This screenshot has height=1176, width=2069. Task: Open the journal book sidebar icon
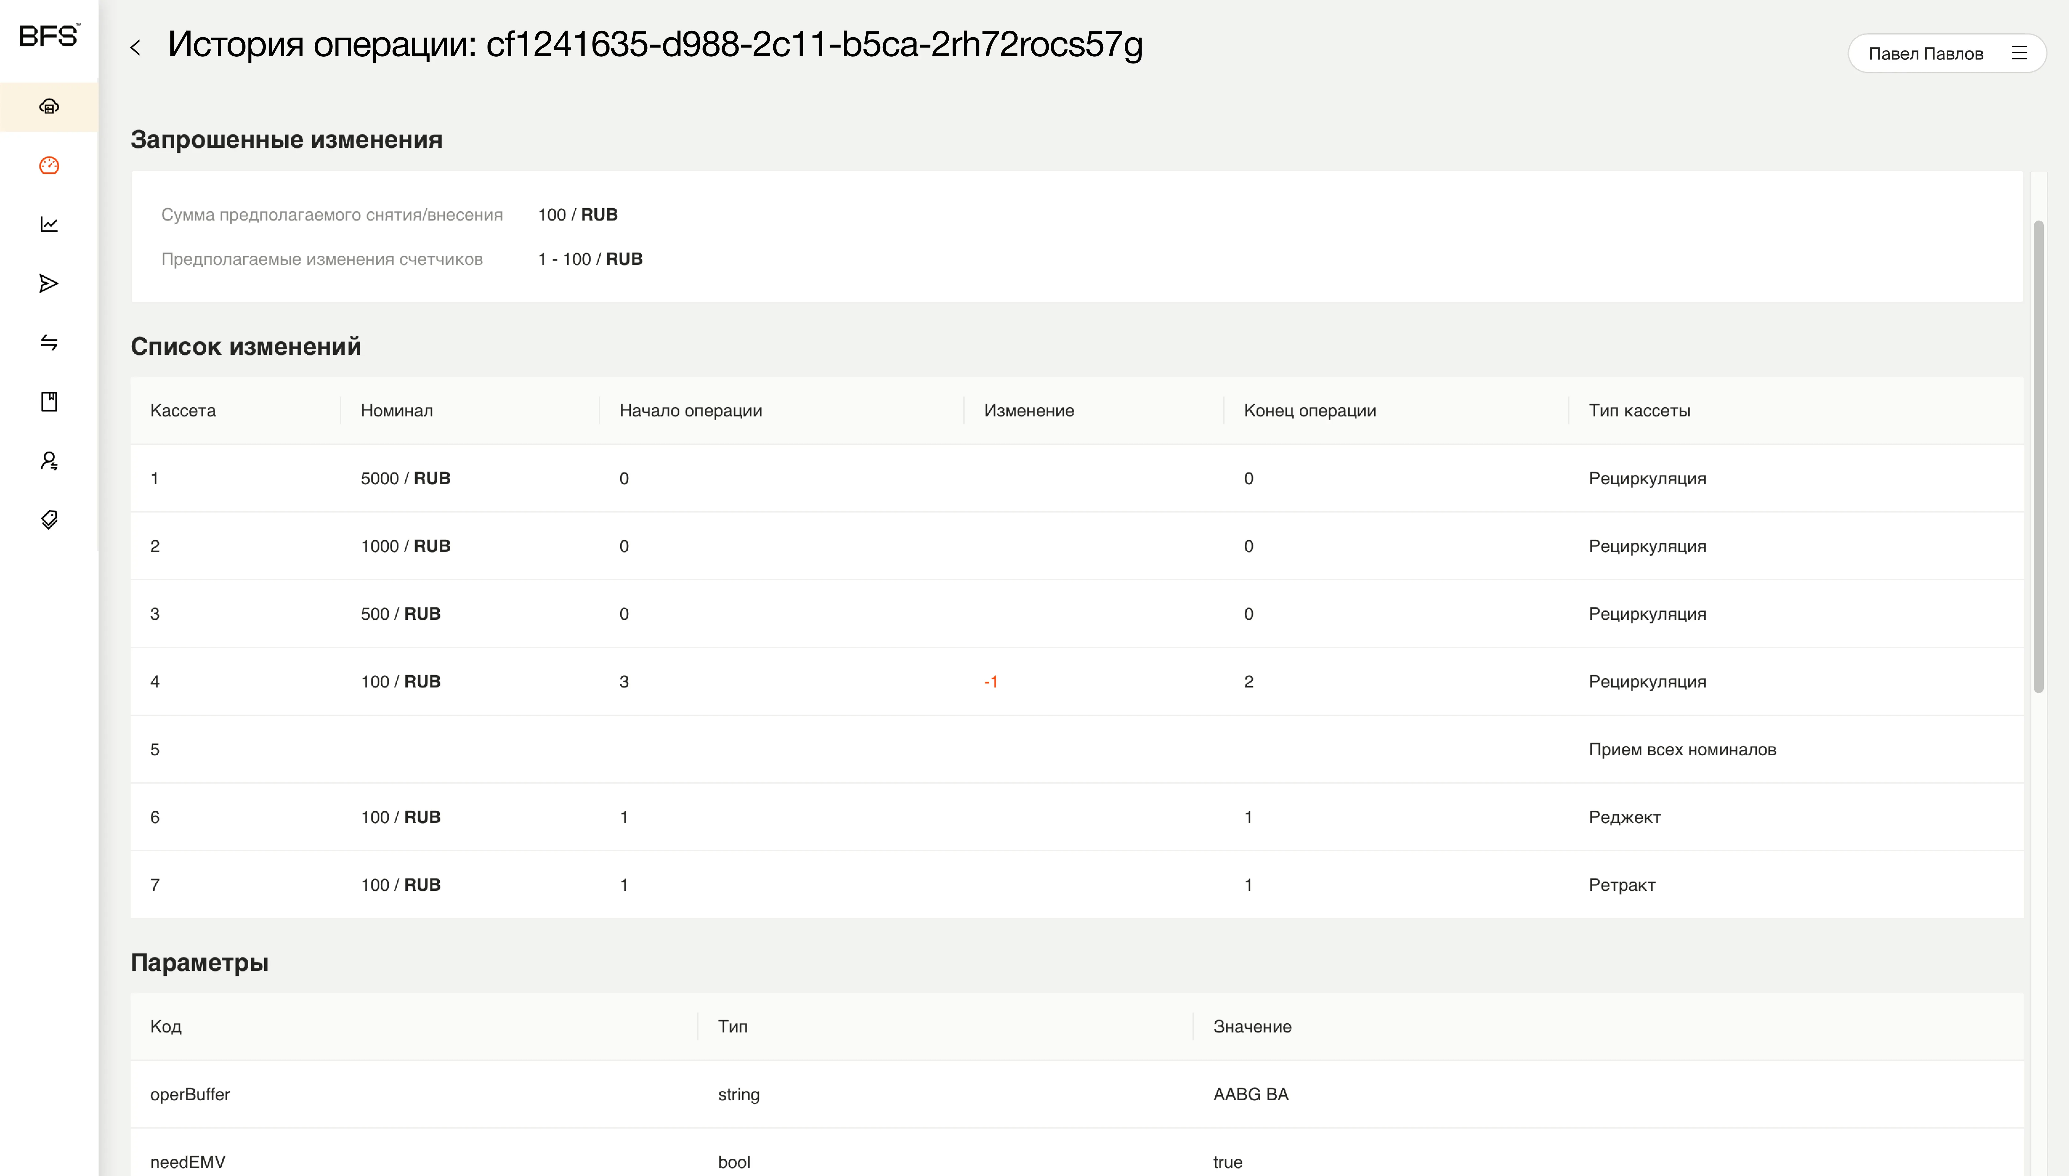[x=49, y=401]
